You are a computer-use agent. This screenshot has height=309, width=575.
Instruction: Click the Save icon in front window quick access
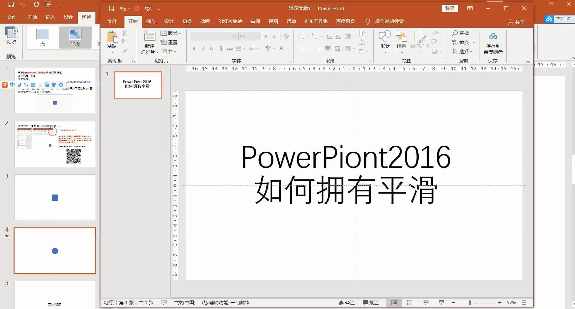[111, 9]
